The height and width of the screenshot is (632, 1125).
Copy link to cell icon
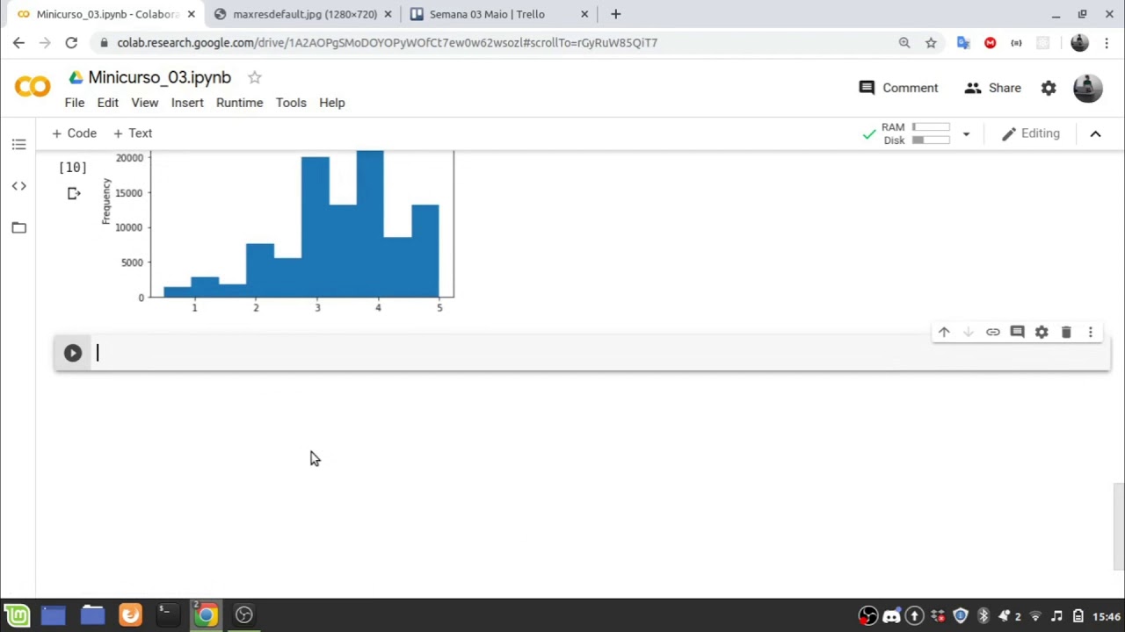993,332
